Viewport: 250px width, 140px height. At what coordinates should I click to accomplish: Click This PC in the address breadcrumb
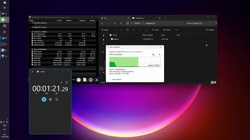[x=137, y=23]
